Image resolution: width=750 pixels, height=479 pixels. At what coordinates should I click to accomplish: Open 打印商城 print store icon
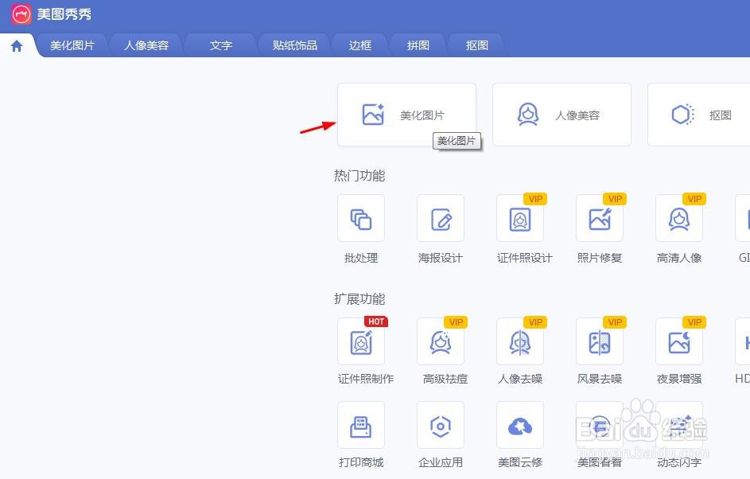click(x=361, y=425)
